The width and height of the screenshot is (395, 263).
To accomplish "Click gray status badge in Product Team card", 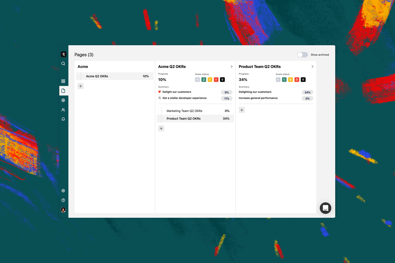I will (278, 79).
